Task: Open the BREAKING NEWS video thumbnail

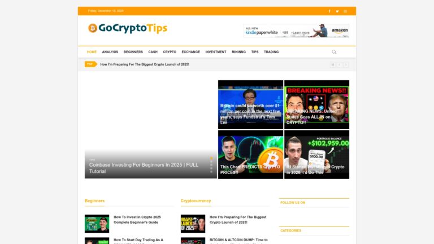Action: (x=316, y=104)
